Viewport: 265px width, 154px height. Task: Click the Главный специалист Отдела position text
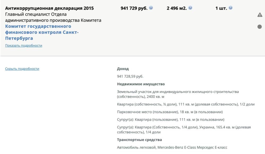(36, 14)
